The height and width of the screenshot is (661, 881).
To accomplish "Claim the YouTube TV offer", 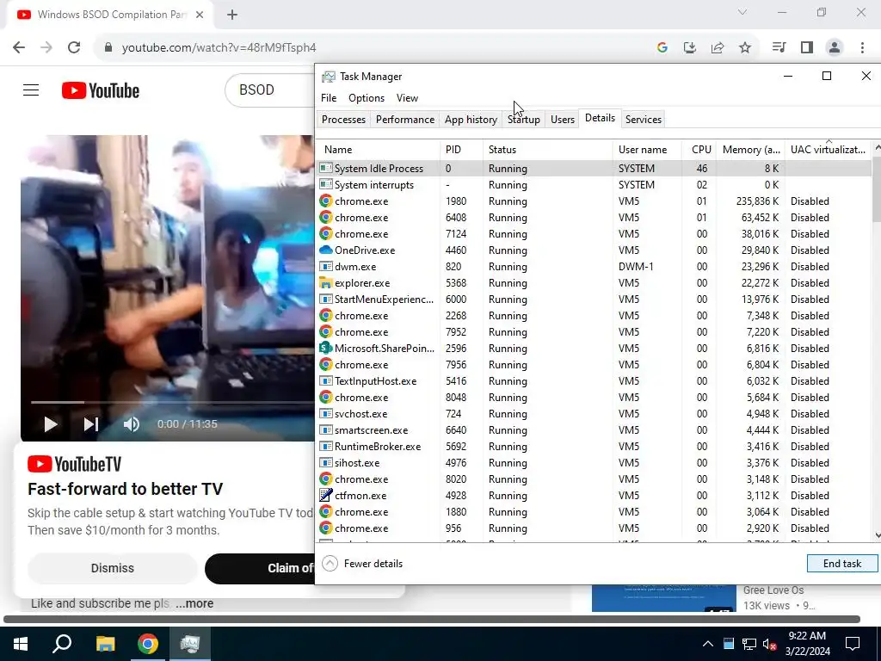I will point(260,568).
